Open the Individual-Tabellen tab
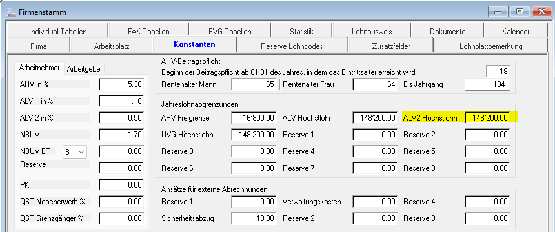Screen dimensions: 555x232 tap(57, 31)
